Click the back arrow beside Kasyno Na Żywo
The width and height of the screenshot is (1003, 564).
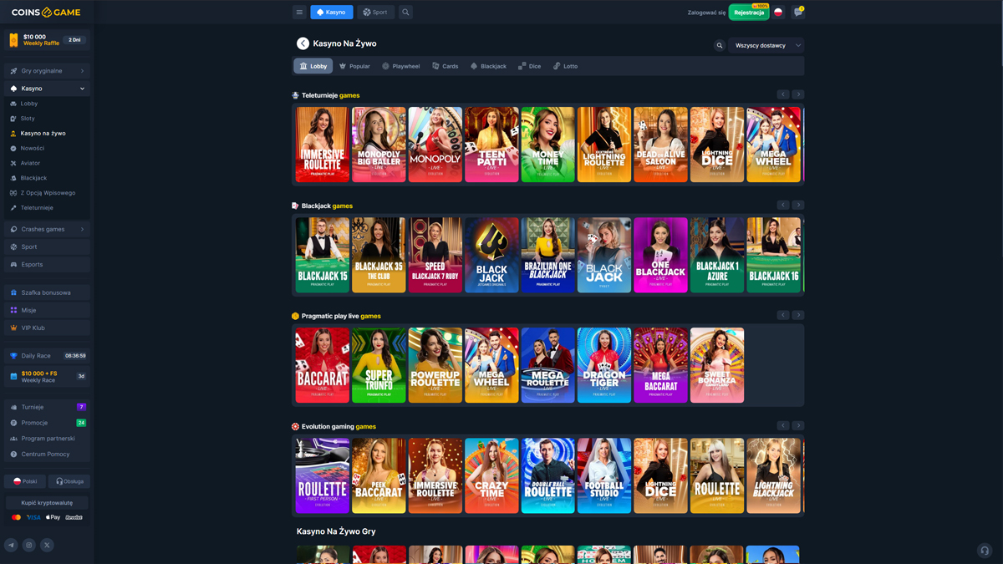[x=303, y=43]
